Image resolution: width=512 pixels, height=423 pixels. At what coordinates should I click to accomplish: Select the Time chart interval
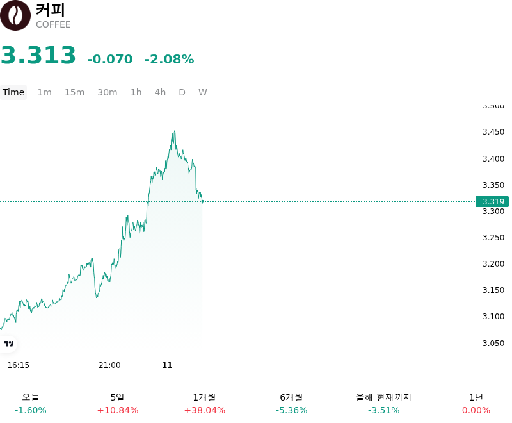13,92
